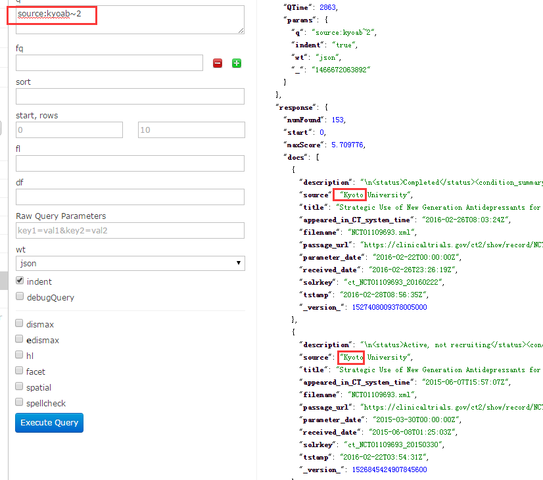Click the q textarea resize handle

point(241,31)
